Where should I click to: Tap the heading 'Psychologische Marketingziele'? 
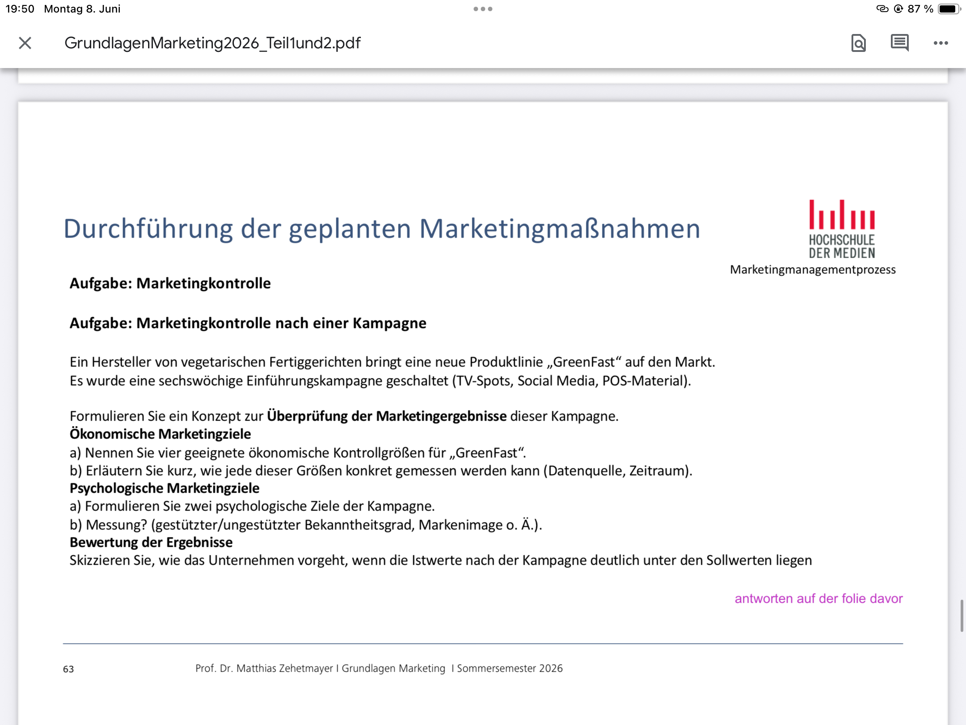(x=164, y=488)
